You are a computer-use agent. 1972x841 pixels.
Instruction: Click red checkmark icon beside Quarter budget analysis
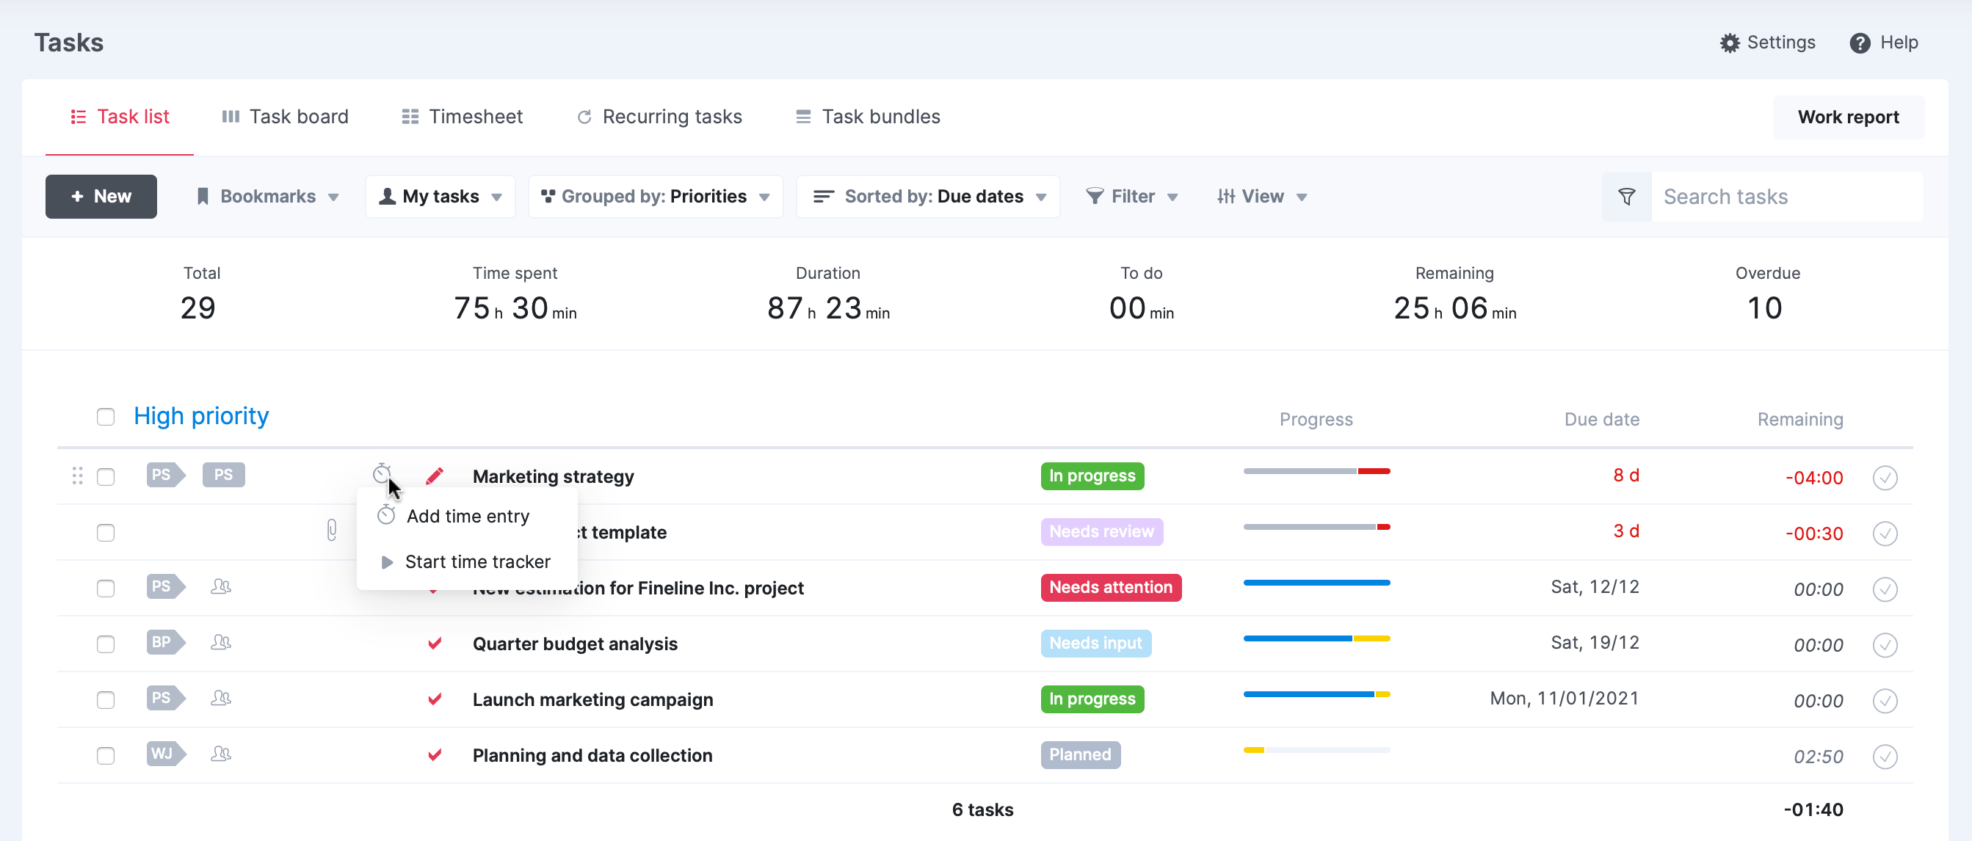434,643
